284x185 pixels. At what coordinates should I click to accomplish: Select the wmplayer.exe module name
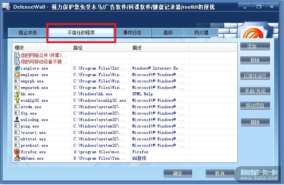tap(35, 75)
